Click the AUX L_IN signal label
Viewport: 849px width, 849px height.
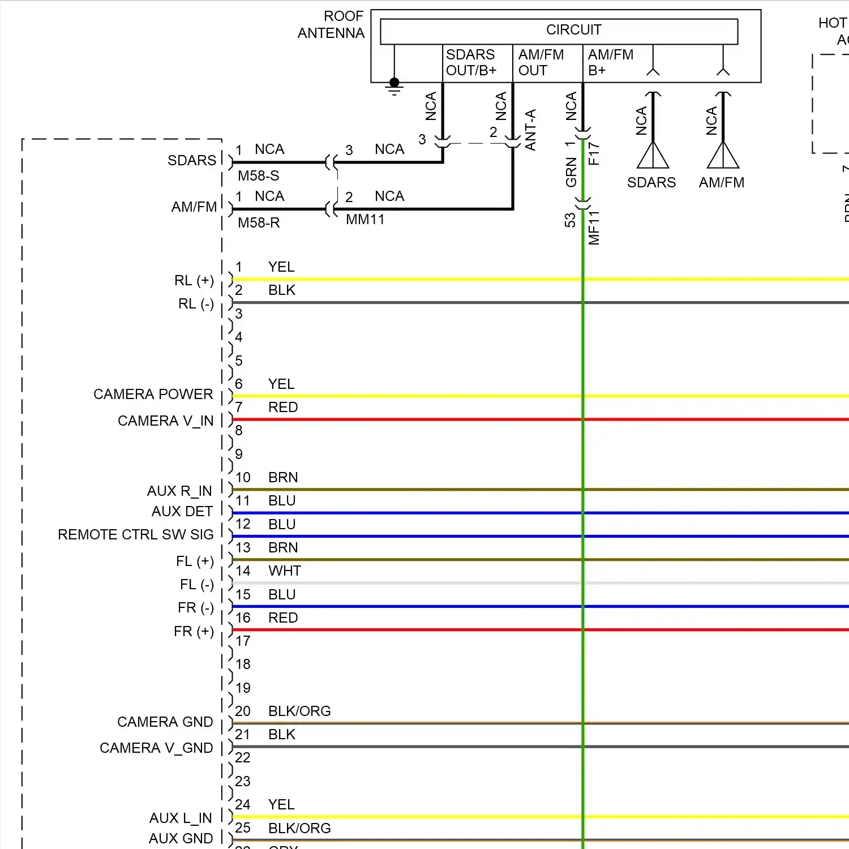(x=181, y=818)
